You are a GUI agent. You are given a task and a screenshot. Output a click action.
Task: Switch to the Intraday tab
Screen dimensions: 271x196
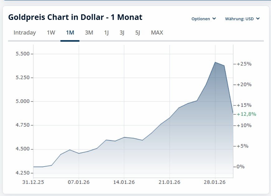(25, 33)
